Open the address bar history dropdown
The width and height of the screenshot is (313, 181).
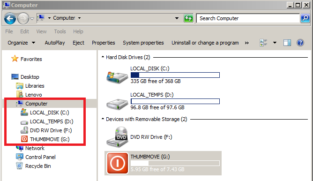pos(177,18)
